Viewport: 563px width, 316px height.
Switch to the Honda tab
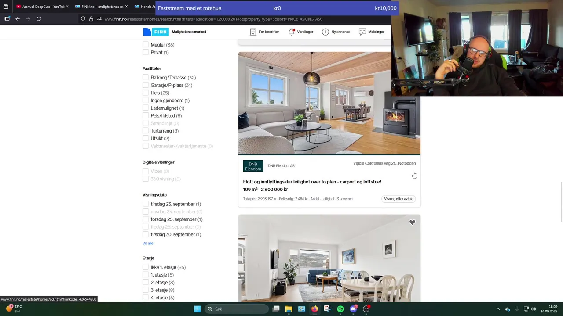coord(143,7)
